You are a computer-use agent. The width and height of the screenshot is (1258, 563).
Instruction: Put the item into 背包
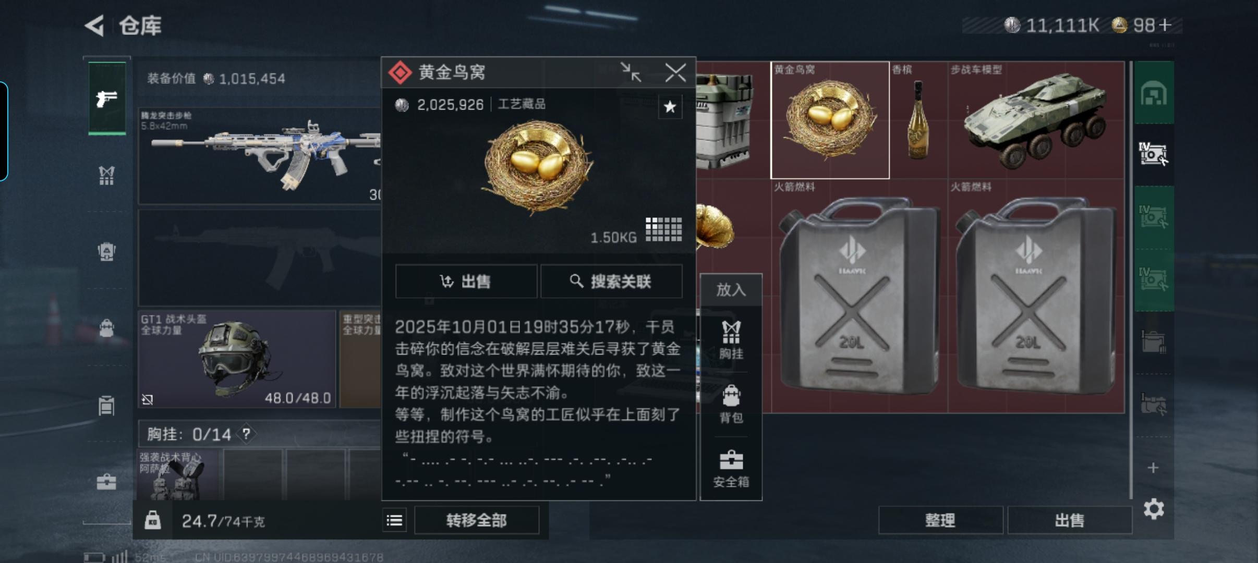pyautogui.click(x=731, y=405)
